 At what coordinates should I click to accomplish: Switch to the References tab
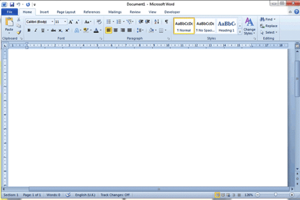point(92,12)
